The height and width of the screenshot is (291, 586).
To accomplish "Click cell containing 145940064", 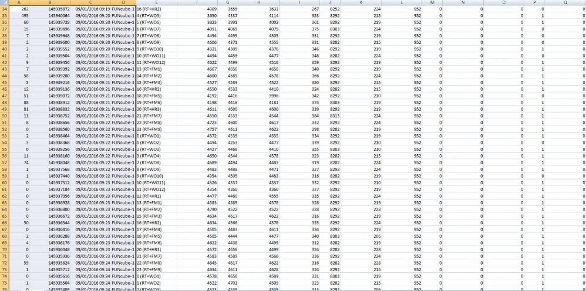I will click(50, 15).
